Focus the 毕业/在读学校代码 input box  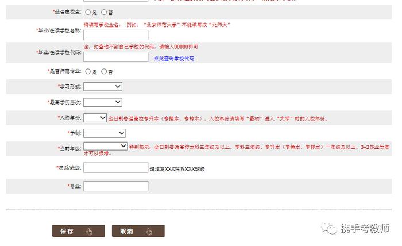point(115,57)
